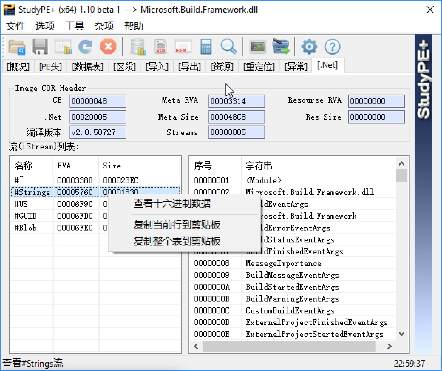Image resolution: width=442 pixels, height=371 pixels.
Task: Open the 杂项 menu
Action: 104,26
